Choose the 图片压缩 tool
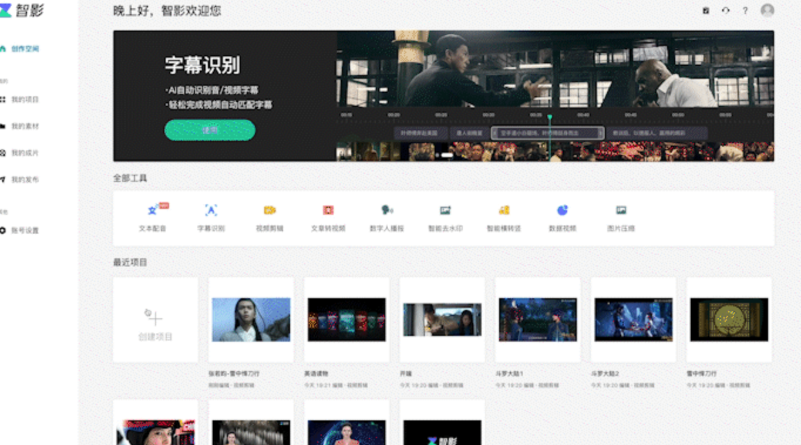Screen dimensions: 801x445 (621, 218)
